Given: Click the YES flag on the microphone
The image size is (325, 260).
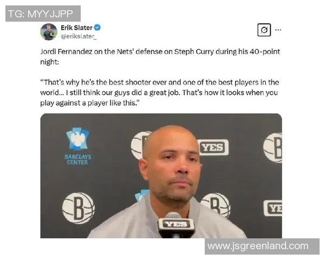Looking at the screenshot, I should [x=176, y=224].
